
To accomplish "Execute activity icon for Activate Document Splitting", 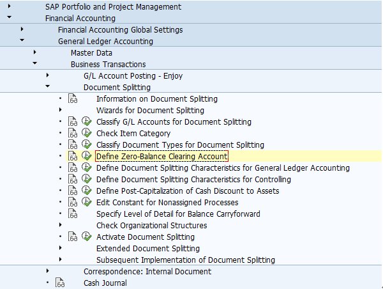I will 86,237.
